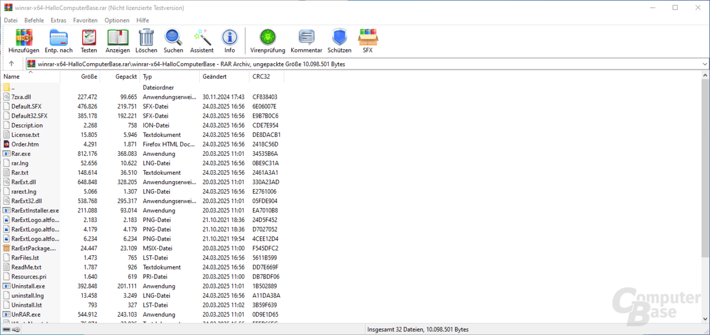This screenshot has height=335, width=710.
Task: Open the Hinzufügen (Add) tool
Action: pos(23,40)
